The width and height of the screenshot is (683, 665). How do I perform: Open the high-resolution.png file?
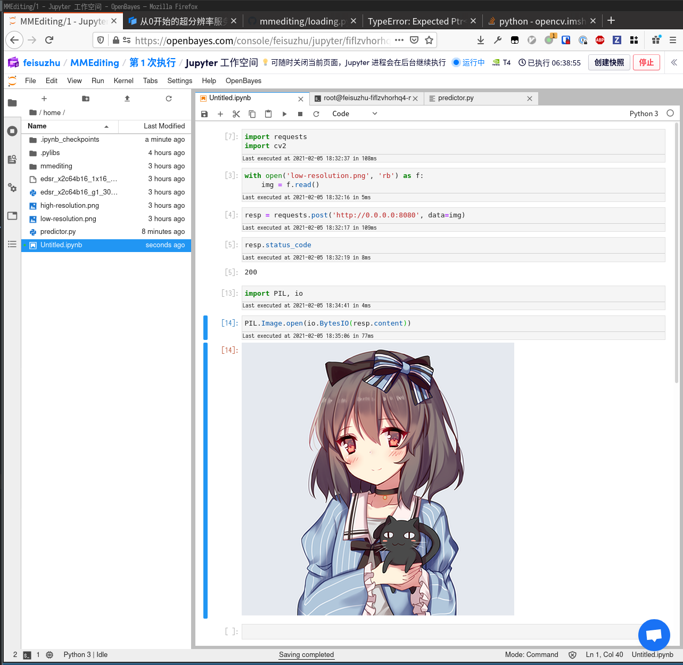tap(70, 206)
